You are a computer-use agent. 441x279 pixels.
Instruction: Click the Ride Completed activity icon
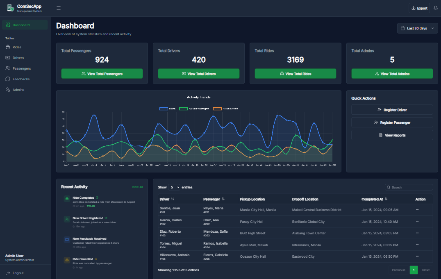(x=67, y=199)
